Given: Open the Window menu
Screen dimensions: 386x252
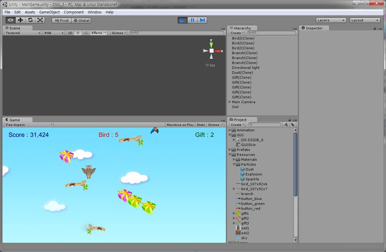Looking at the screenshot, I should (x=94, y=12).
